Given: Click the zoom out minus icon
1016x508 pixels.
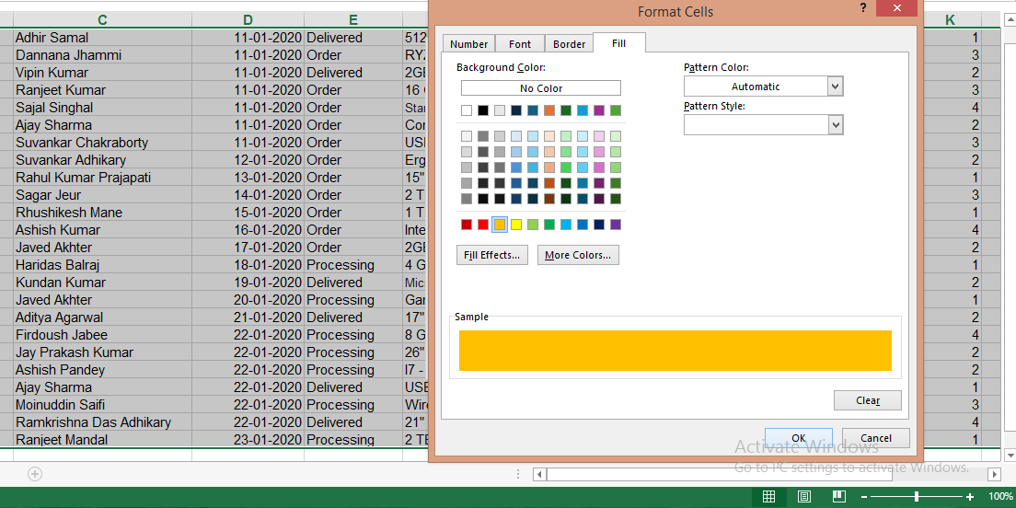Looking at the screenshot, I should point(864,497).
